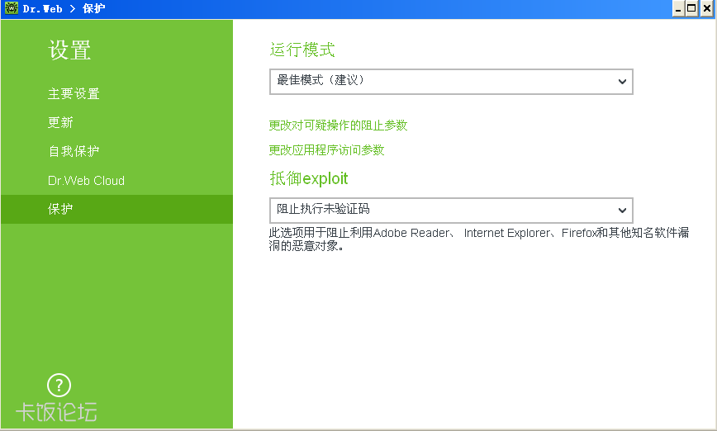Click the breadcrumb arrow separator

(72, 9)
